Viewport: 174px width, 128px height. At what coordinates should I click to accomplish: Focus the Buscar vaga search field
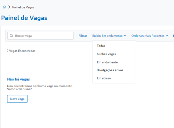click(x=40, y=35)
